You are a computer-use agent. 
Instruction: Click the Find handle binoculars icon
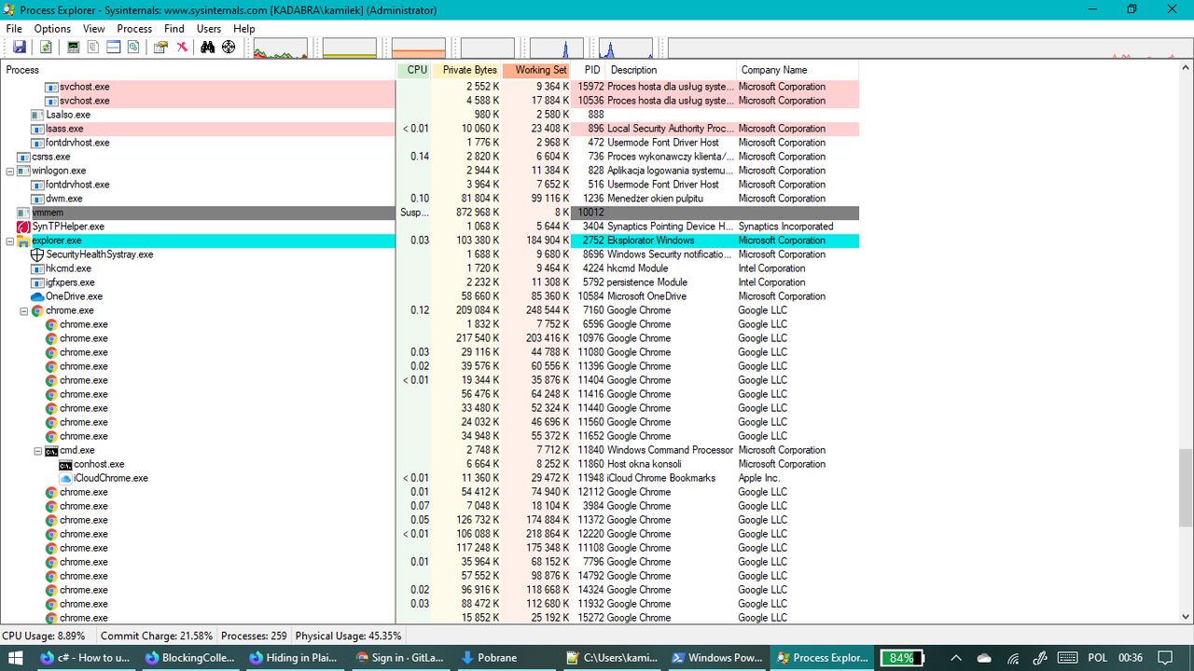tap(207, 48)
